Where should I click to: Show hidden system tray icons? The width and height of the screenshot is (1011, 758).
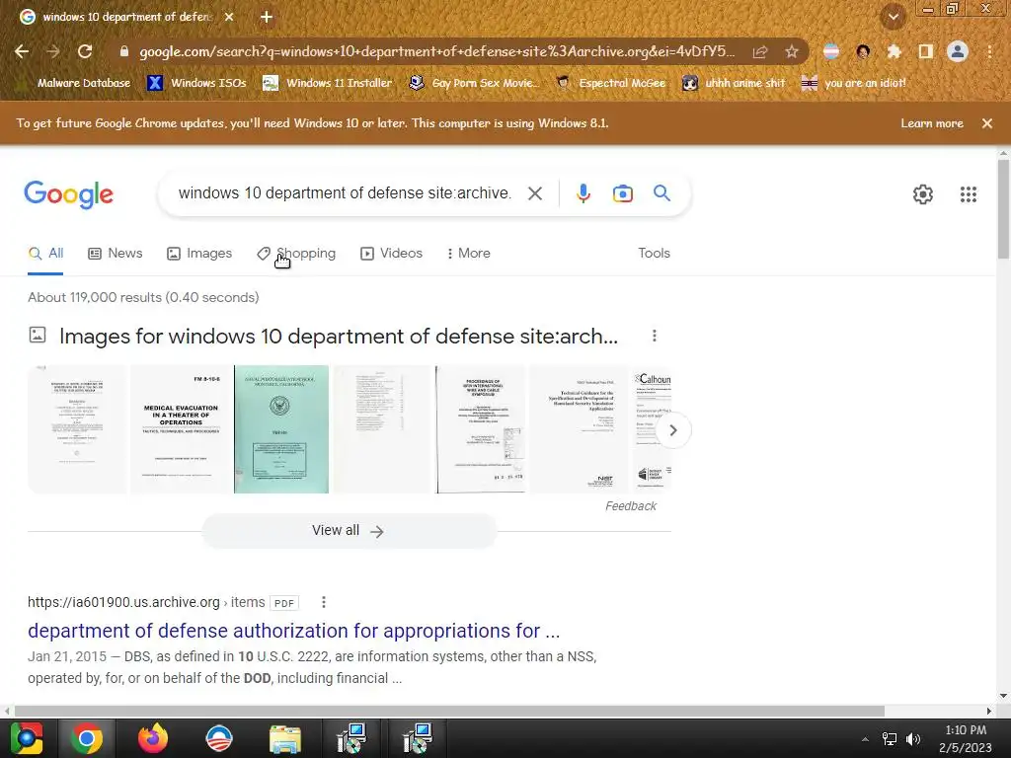click(x=865, y=739)
